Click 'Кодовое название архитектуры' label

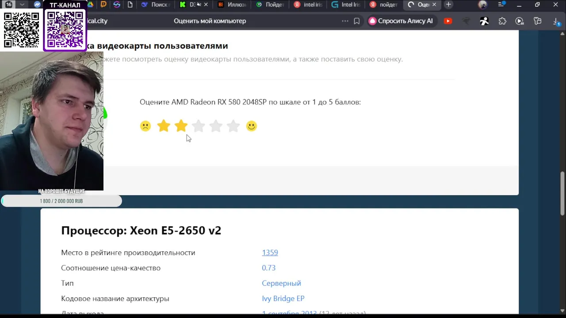115,299
